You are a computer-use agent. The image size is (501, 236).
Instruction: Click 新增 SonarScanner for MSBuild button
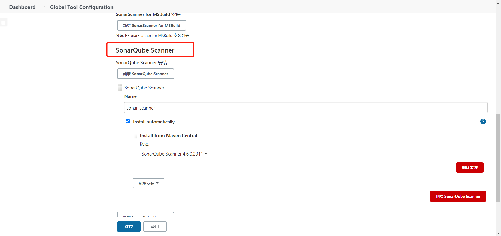click(152, 25)
